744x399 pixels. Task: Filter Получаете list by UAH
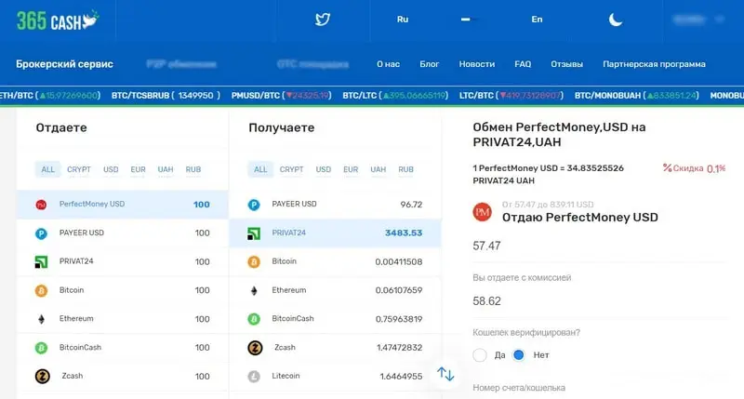click(378, 169)
